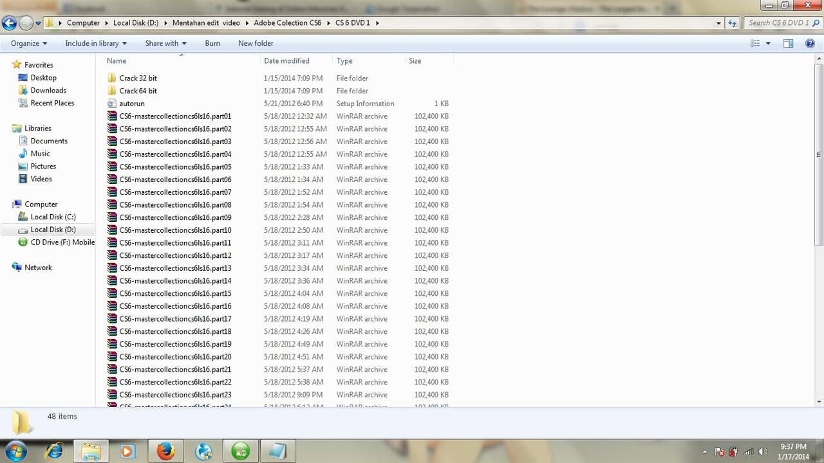Screen dimensions: 824x463
Task: Expand the arrow after Local Disk (D:) breadcrumb
Action: click(x=165, y=23)
